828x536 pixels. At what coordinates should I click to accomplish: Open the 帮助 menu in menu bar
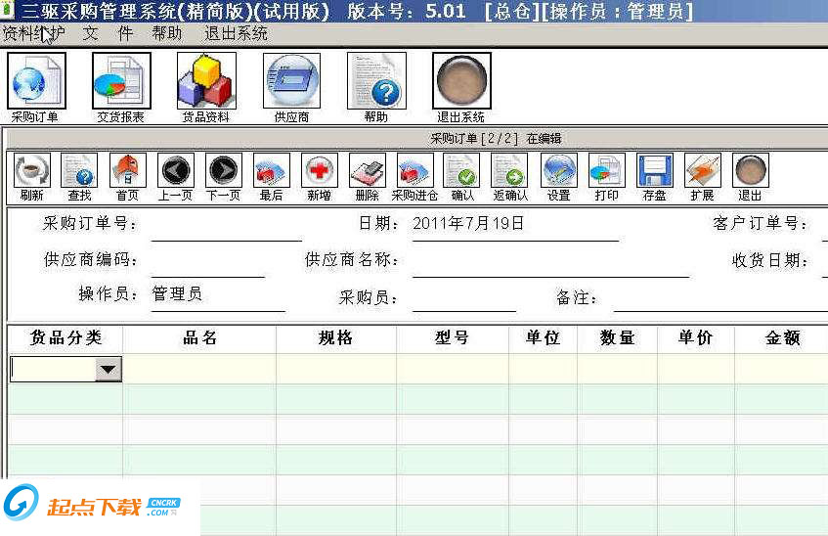point(167,34)
